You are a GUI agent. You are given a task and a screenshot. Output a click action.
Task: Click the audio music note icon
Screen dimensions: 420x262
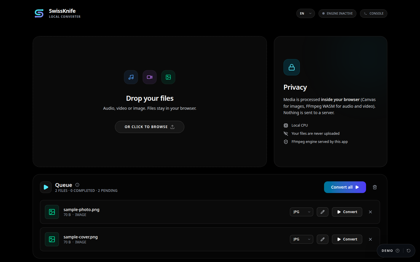pyautogui.click(x=131, y=77)
